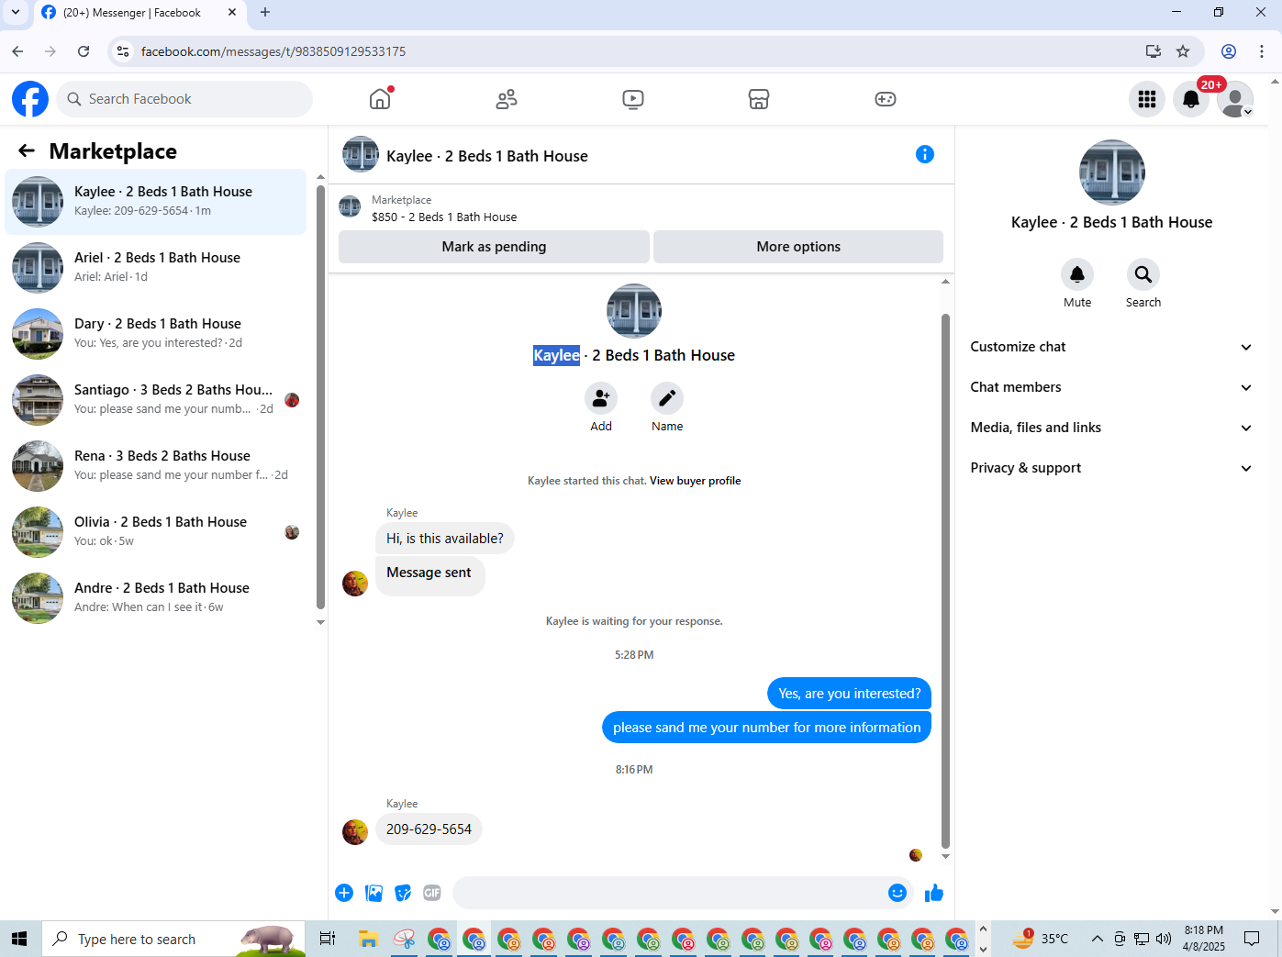The width and height of the screenshot is (1282, 957).
Task: Send a thumbs-up like
Action: (x=934, y=893)
